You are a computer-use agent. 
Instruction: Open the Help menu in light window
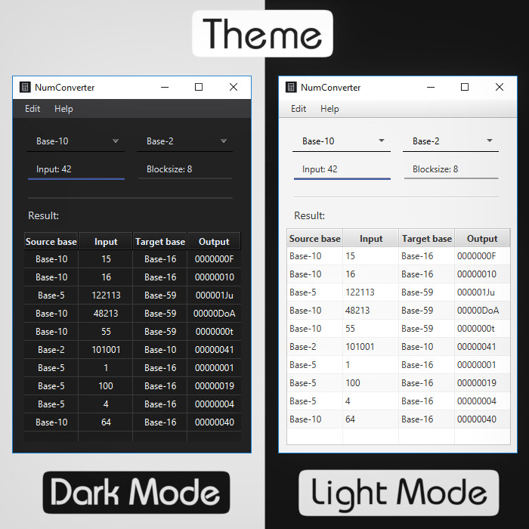[329, 109]
